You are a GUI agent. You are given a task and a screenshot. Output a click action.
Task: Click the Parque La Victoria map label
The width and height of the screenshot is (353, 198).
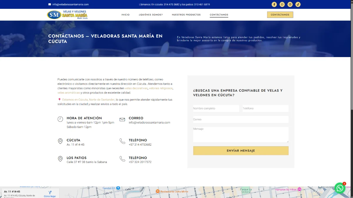coord(246,191)
